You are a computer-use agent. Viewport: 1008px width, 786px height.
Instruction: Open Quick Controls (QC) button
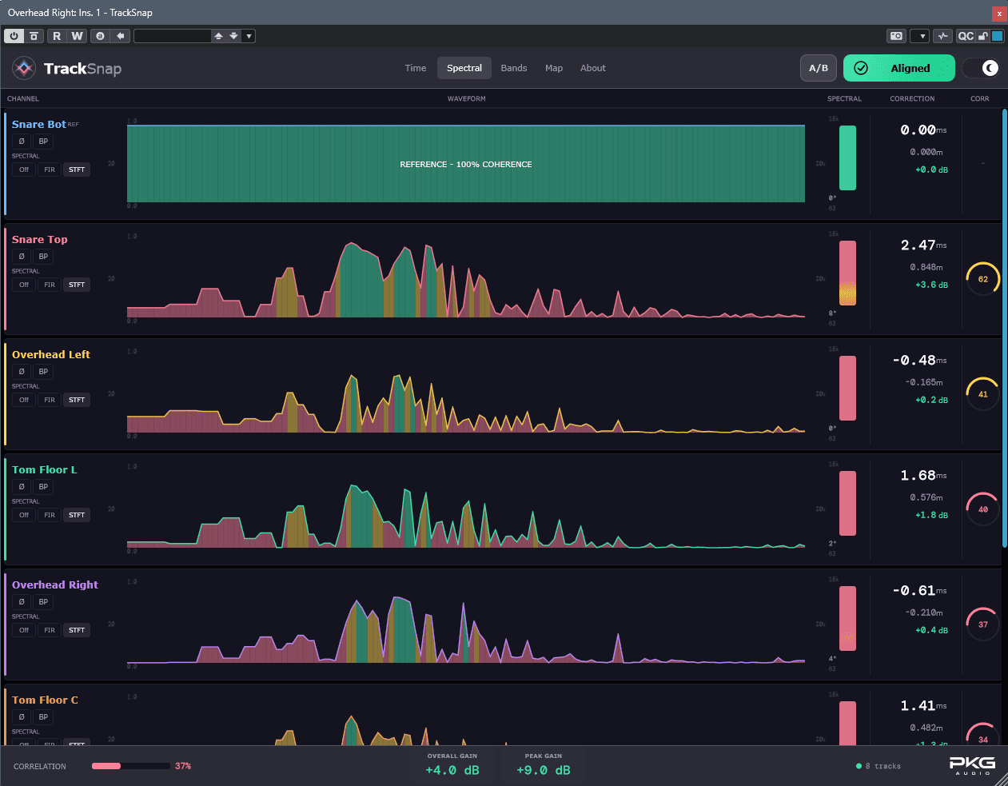click(x=966, y=36)
